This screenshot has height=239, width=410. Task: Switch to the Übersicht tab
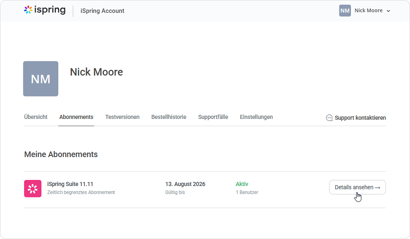click(x=36, y=117)
